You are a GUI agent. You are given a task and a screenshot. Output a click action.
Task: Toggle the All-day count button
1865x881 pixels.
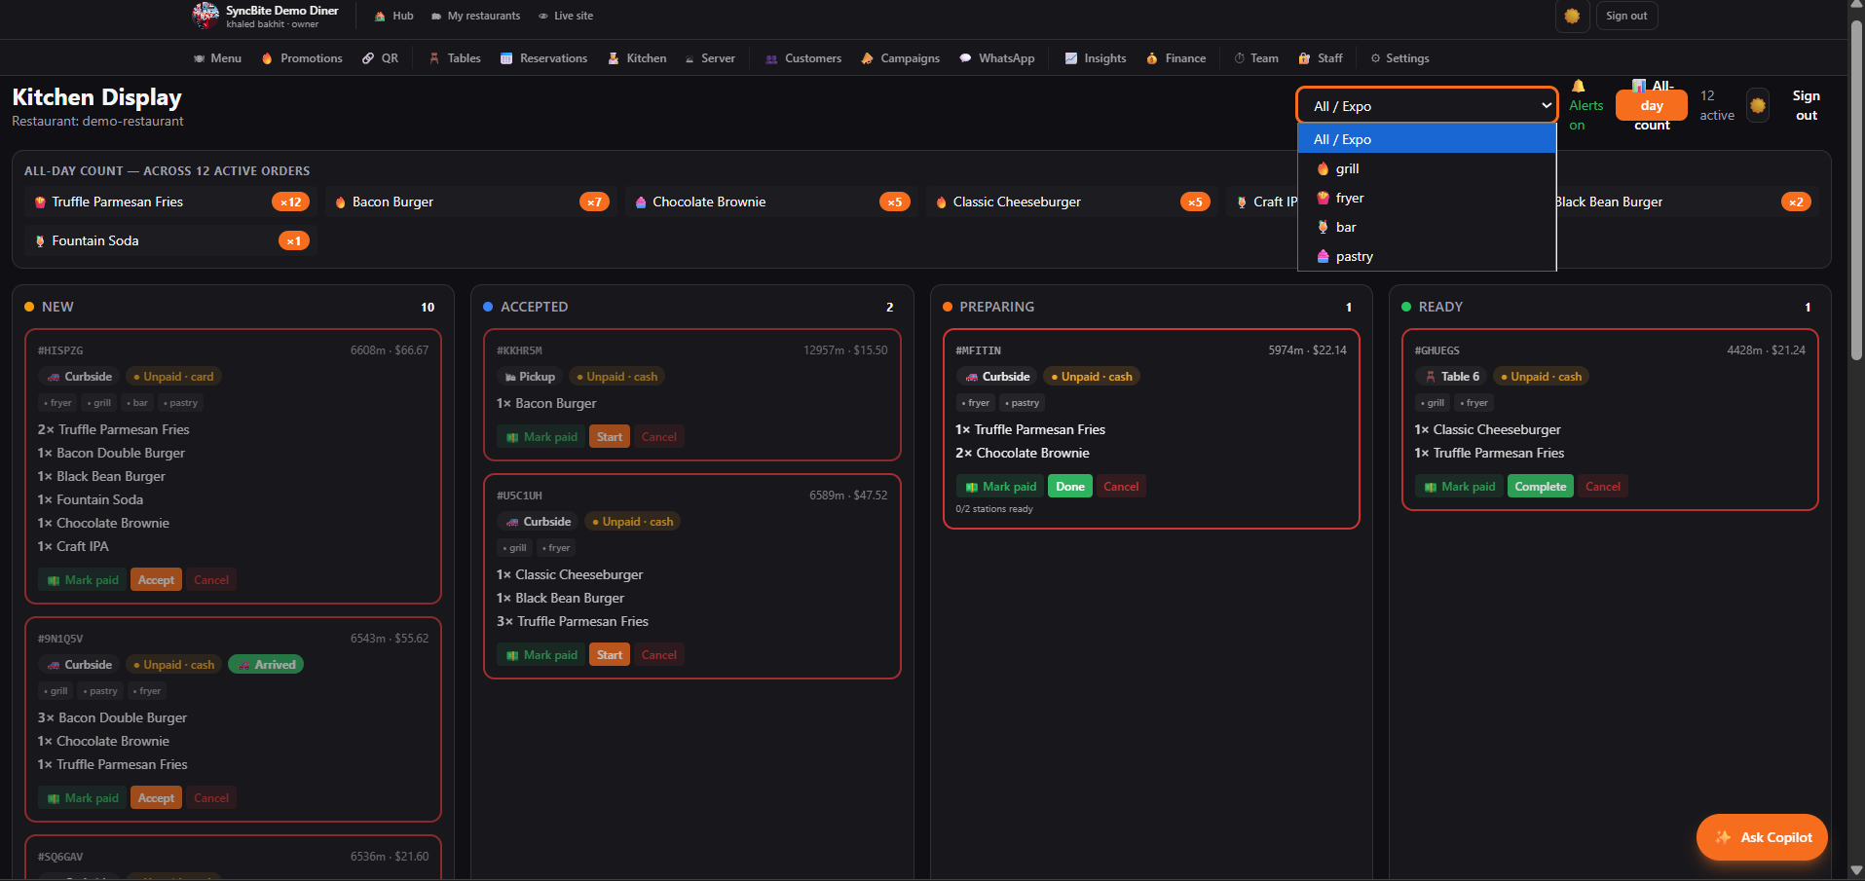pos(1652,105)
